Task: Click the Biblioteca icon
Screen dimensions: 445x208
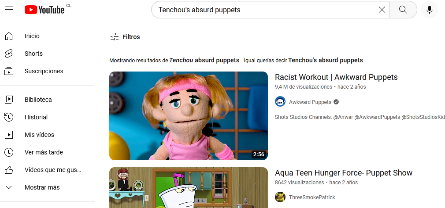Action: tap(9, 100)
